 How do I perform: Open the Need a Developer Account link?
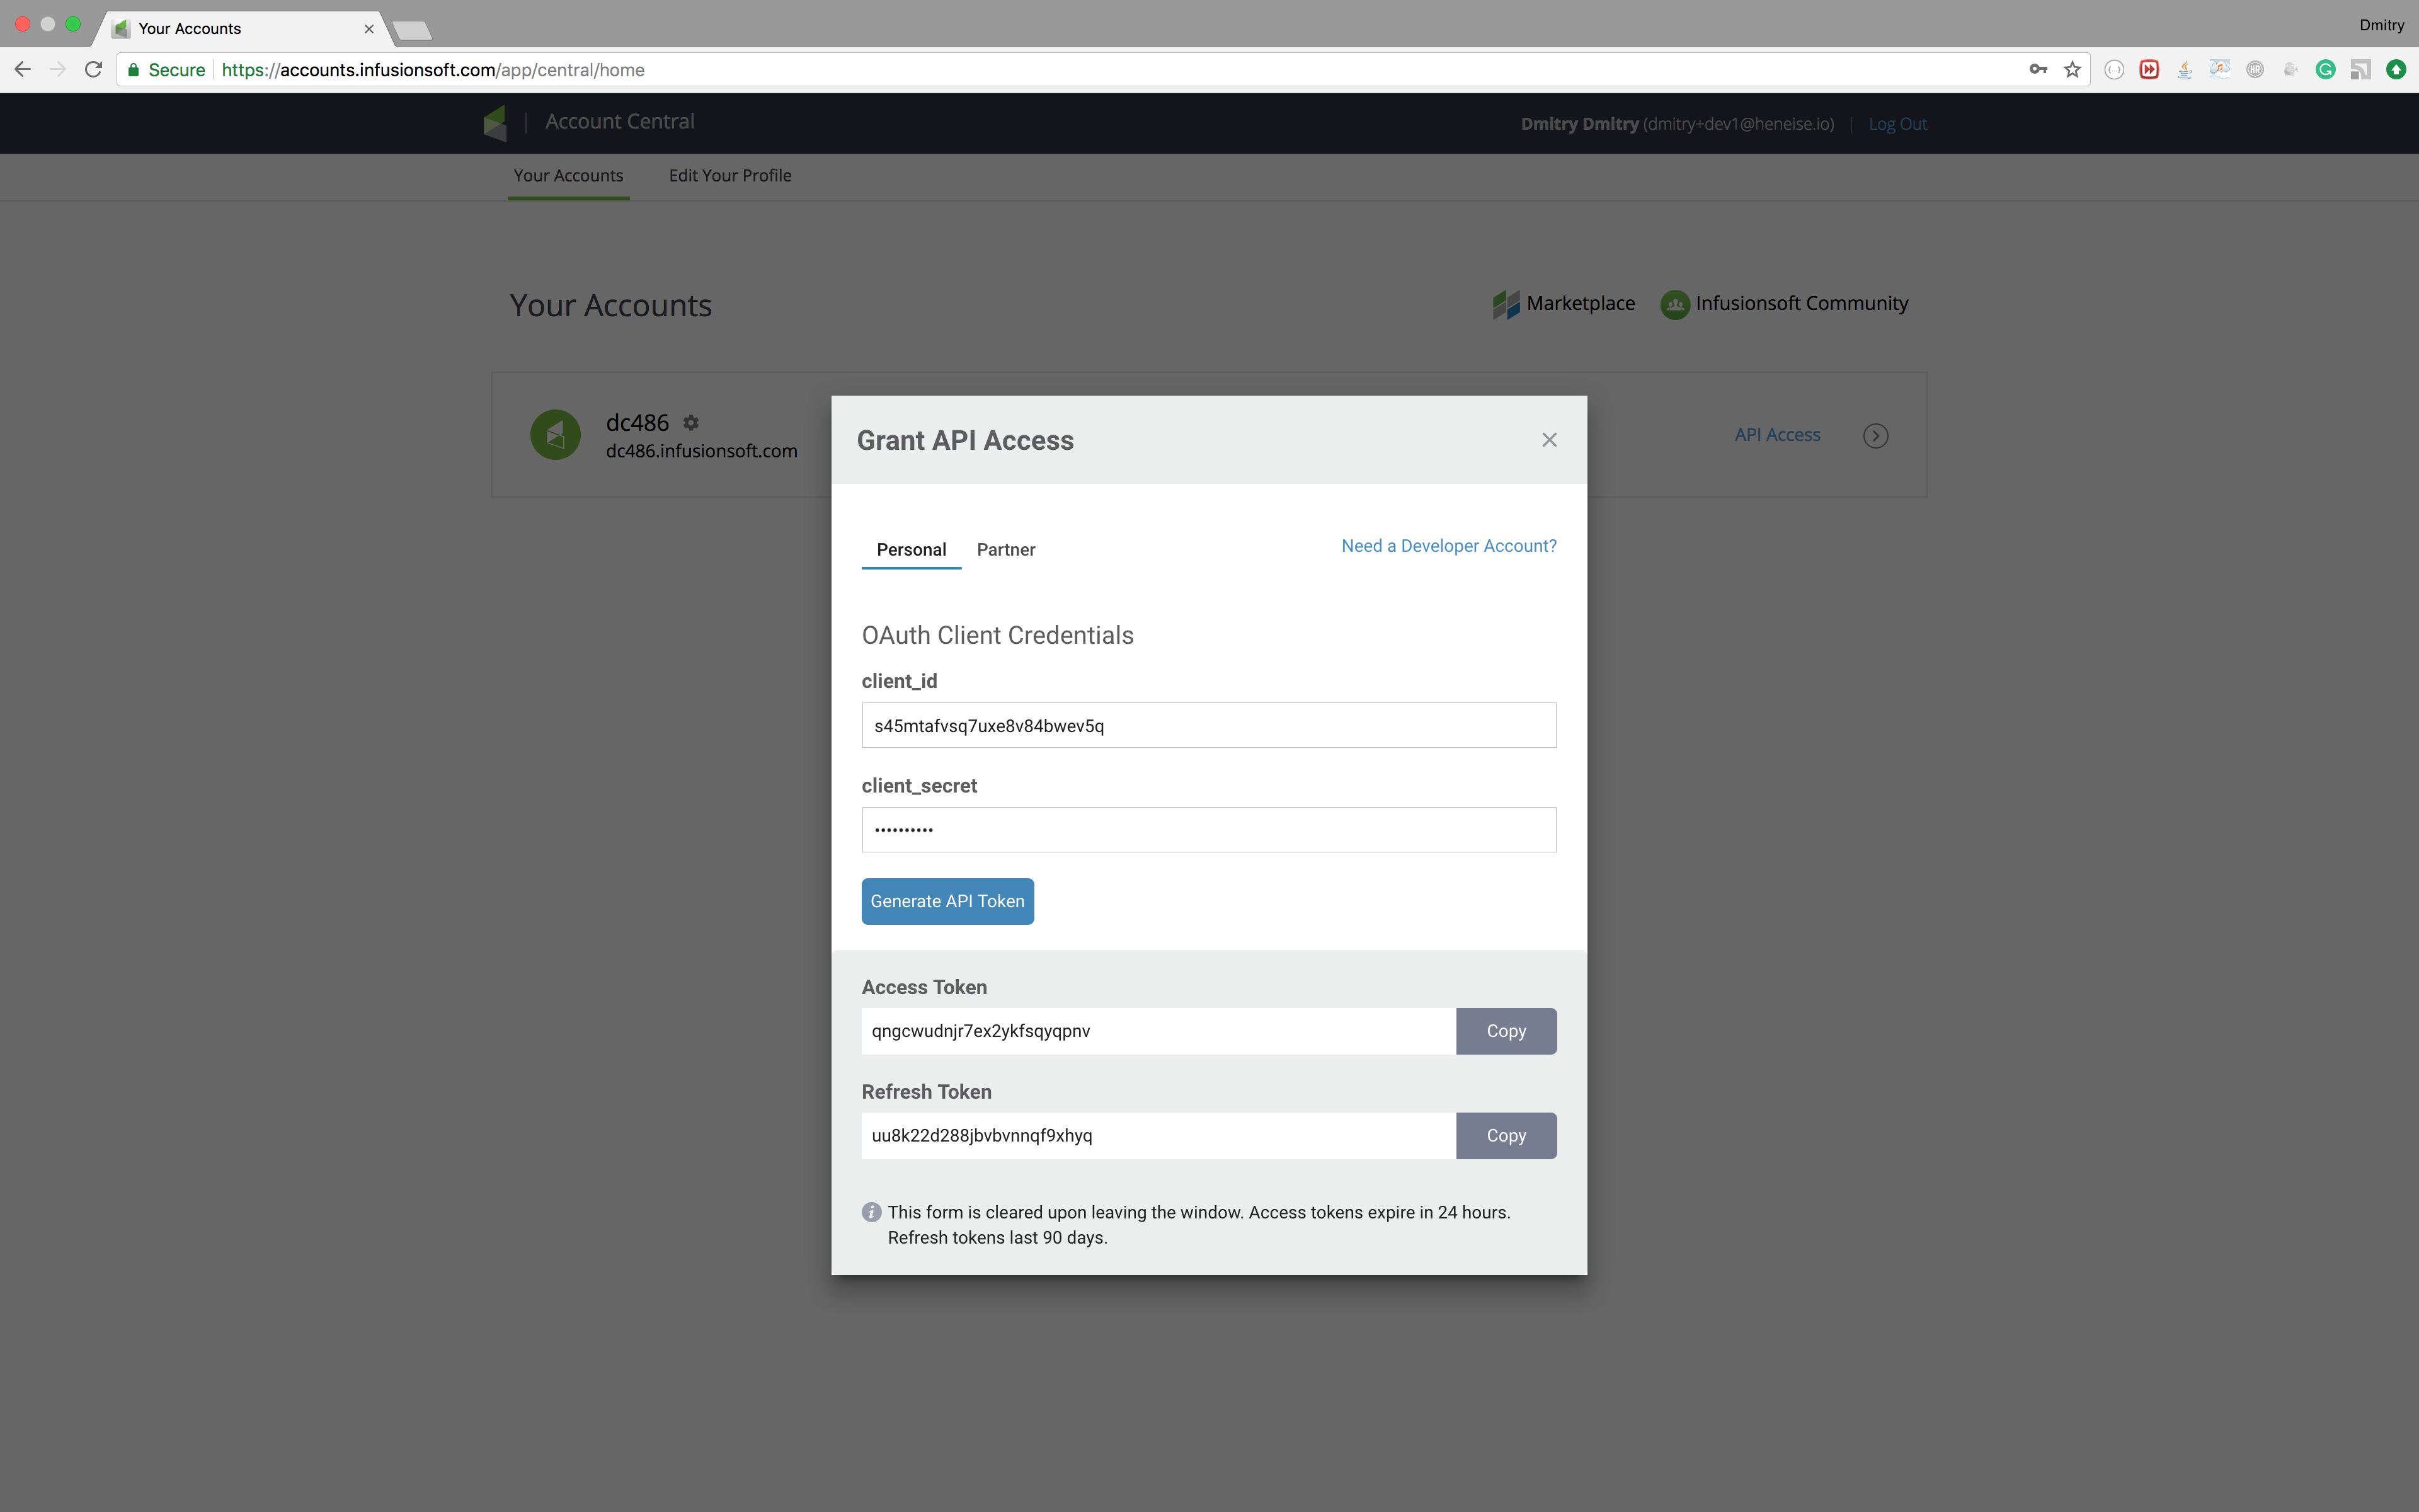[x=1448, y=546]
